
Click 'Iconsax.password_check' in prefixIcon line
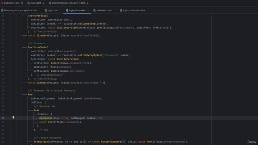74,63
